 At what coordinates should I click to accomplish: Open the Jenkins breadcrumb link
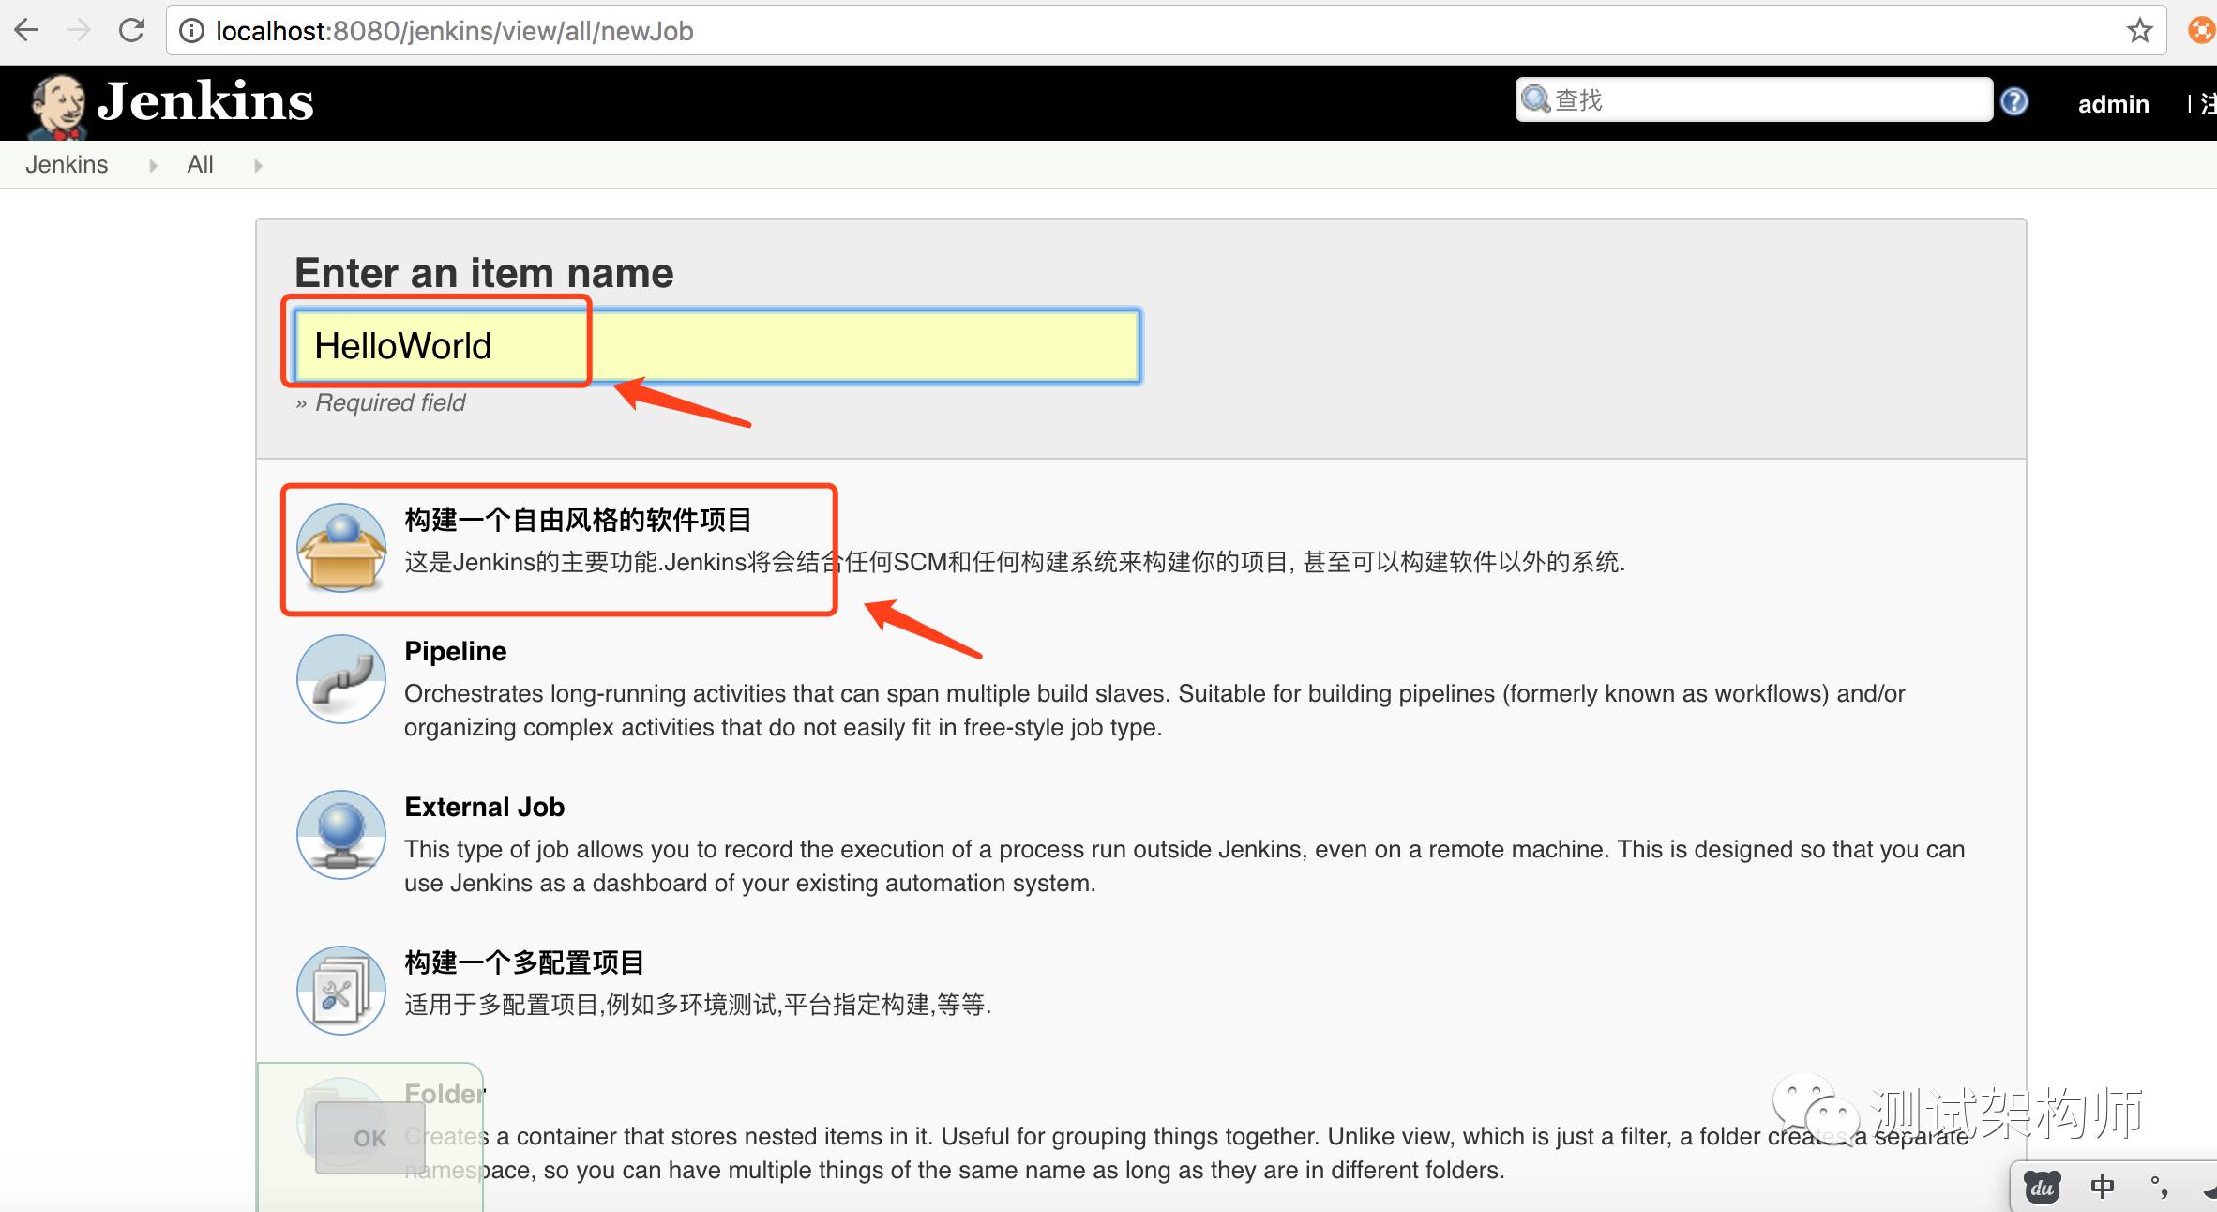(x=67, y=165)
